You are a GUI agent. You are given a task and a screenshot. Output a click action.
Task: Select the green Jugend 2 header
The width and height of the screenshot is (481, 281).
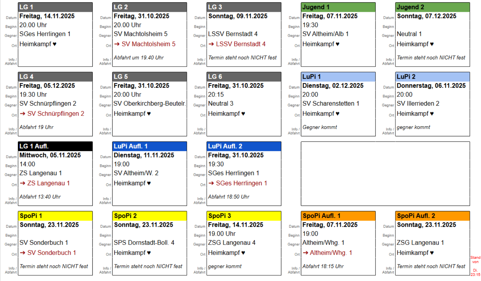click(x=432, y=7)
